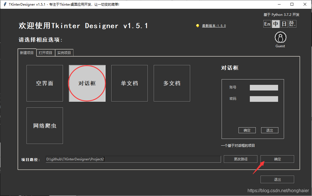The height and width of the screenshot is (196, 312).
Task: Choose the 空界面 project template
Action: coord(45,83)
